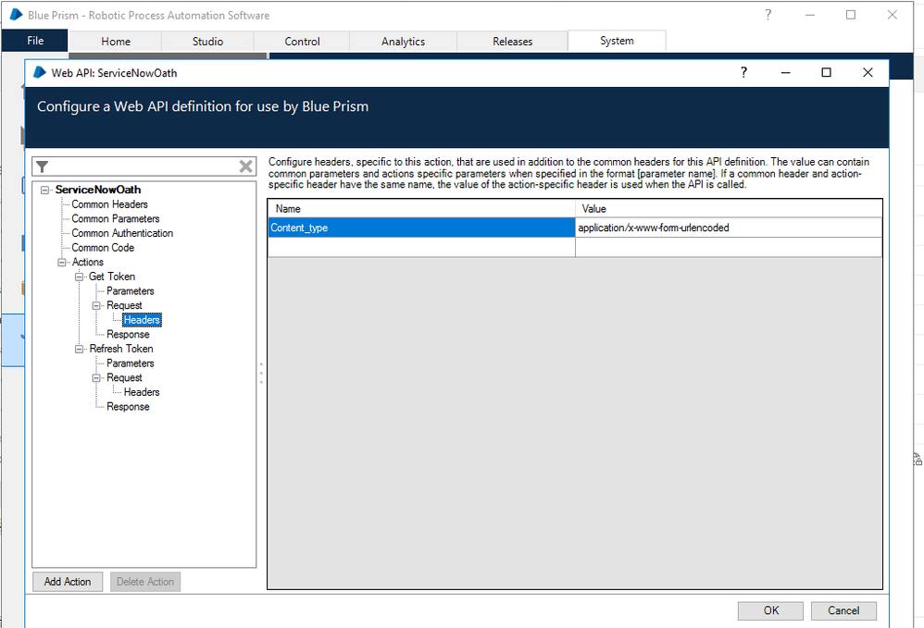Screen dimensions: 924x628
Task: Select Request under Refresh Token
Action: click(124, 378)
